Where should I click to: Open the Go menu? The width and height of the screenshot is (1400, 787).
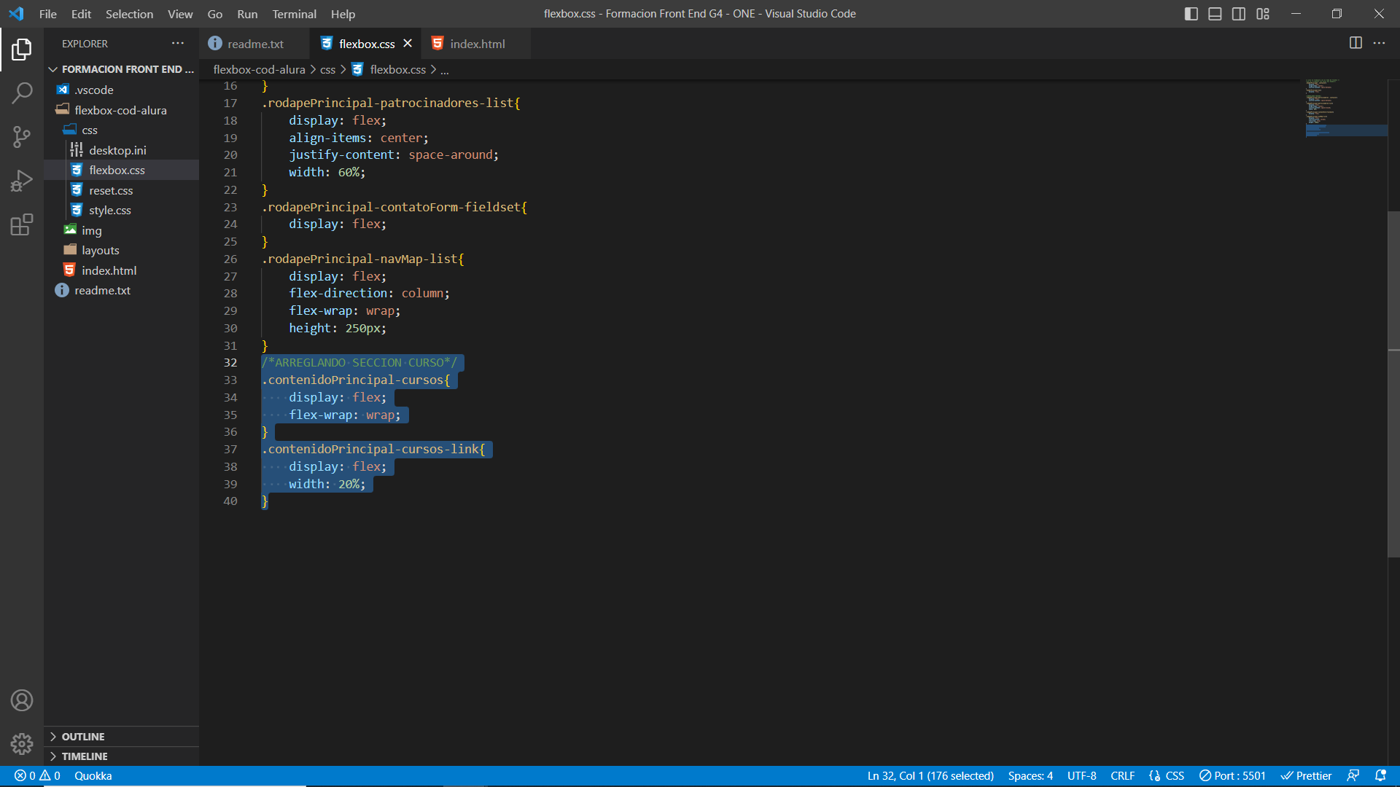pos(215,14)
